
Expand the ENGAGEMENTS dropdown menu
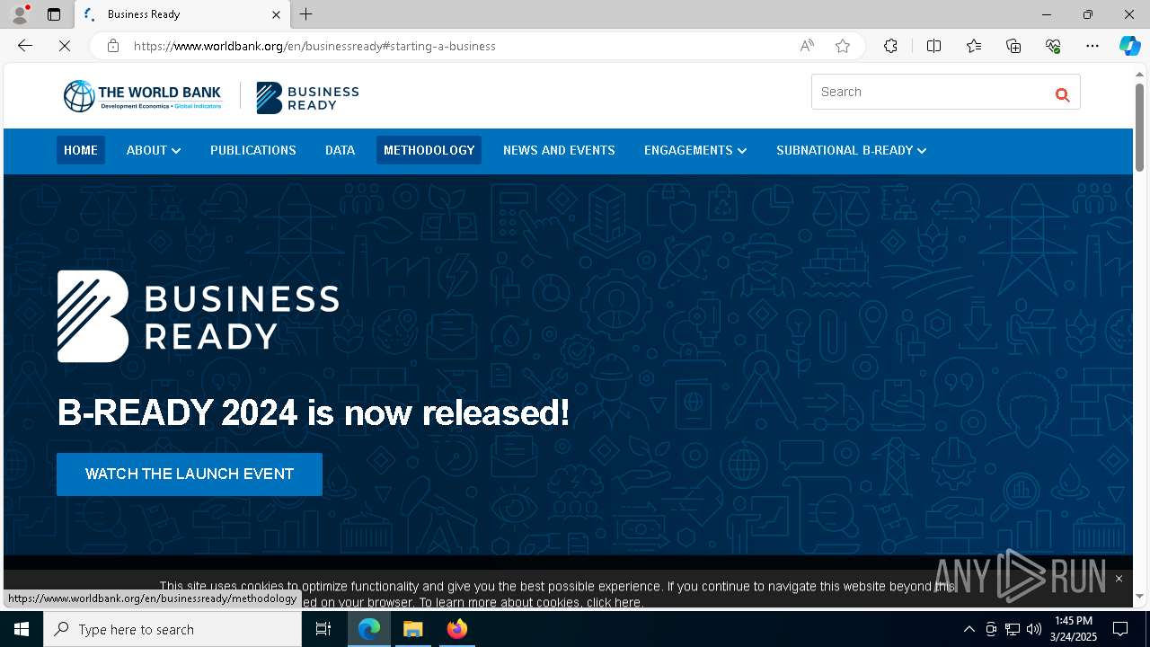pos(695,150)
